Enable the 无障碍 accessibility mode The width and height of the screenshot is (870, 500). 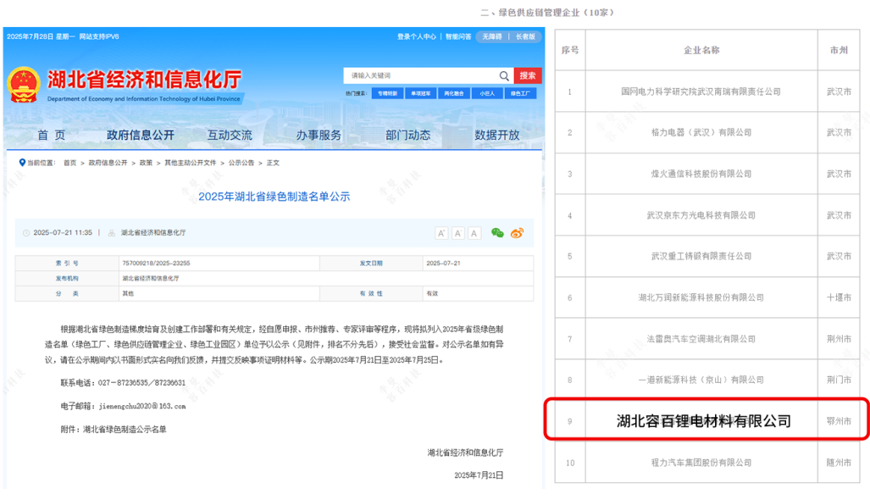(x=492, y=36)
